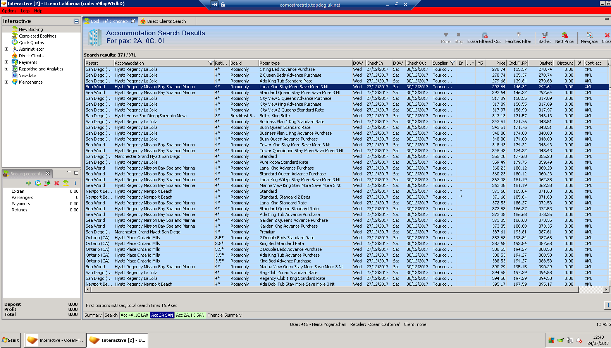Expand the Payments tree node

[6, 62]
